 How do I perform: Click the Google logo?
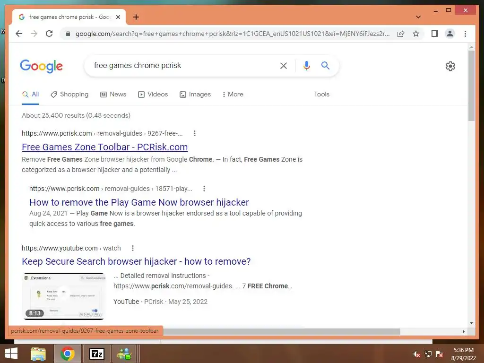(x=42, y=66)
